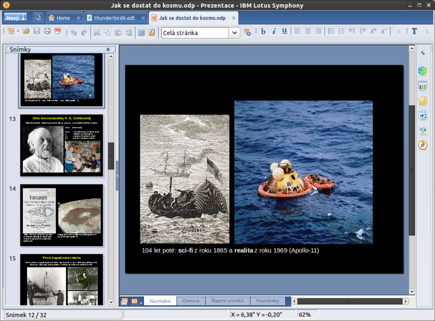The width and height of the screenshot is (435, 321).
Task: Click the insert table grid icon
Action: (141, 33)
